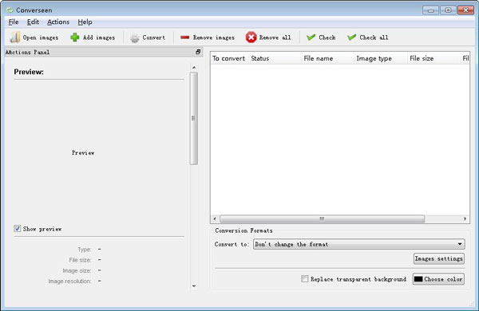Sort by the File name column header
479x311 pixels.
(x=328, y=58)
